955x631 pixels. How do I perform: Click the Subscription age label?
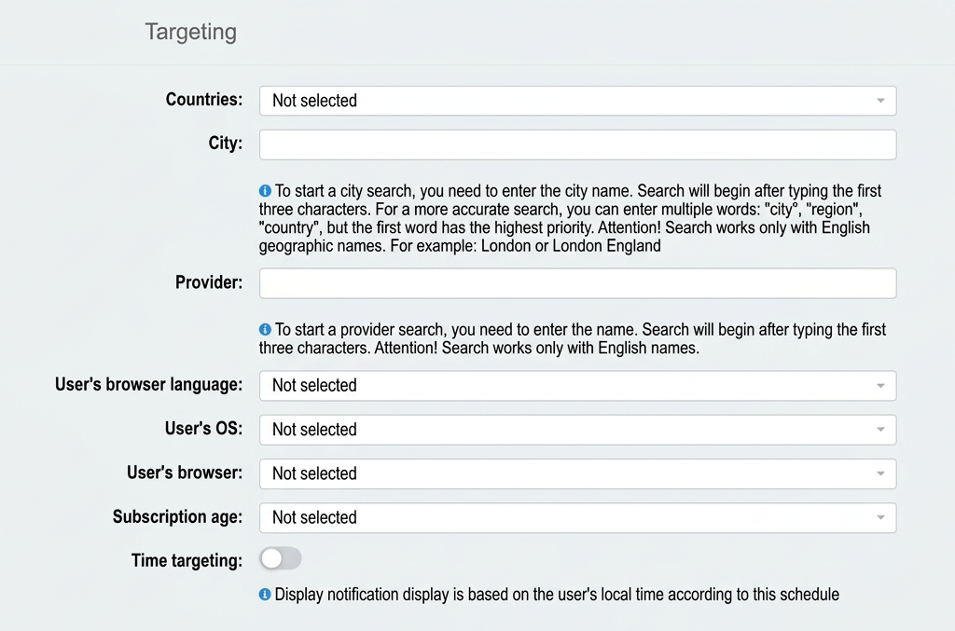[177, 516]
